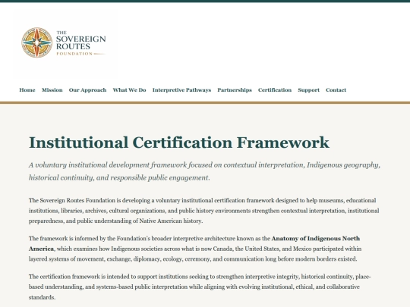Screen dimensions: 410x307
Task: Open the Home menu item
Action: click(x=27, y=90)
